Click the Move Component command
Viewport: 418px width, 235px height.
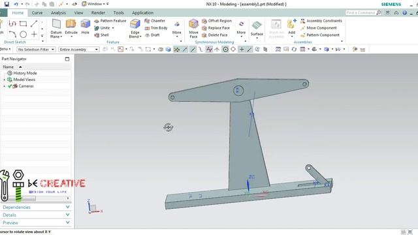318,28
